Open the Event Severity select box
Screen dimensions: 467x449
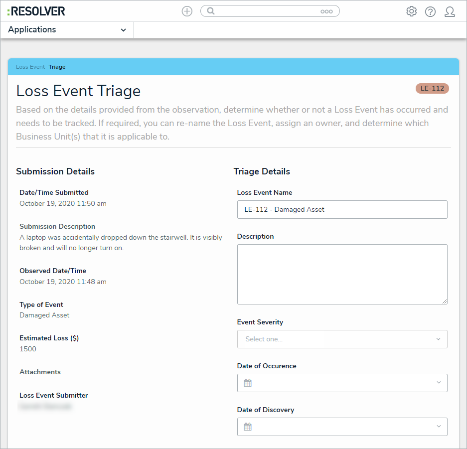(342, 339)
